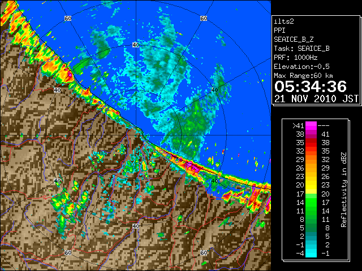Click the vertical "Reflectivity in dBZ" legend title
This screenshot has width=362, height=271.
(x=344, y=190)
